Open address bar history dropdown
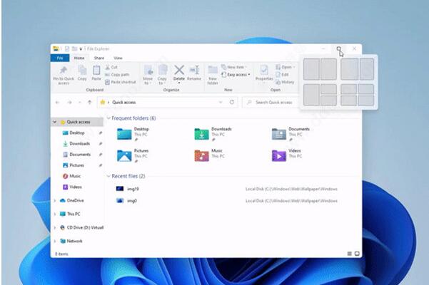The height and width of the screenshot is (285, 429). (x=221, y=102)
